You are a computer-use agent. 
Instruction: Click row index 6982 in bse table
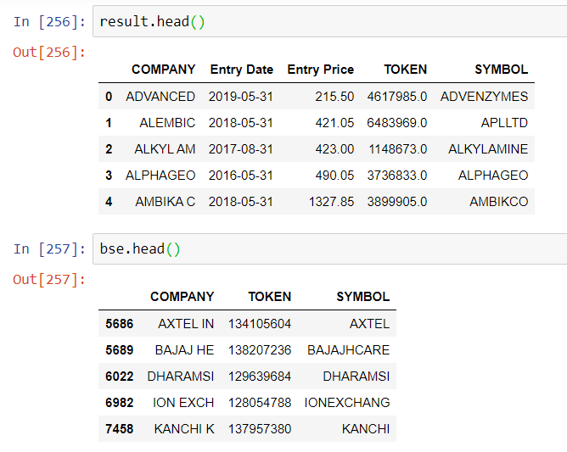(120, 403)
